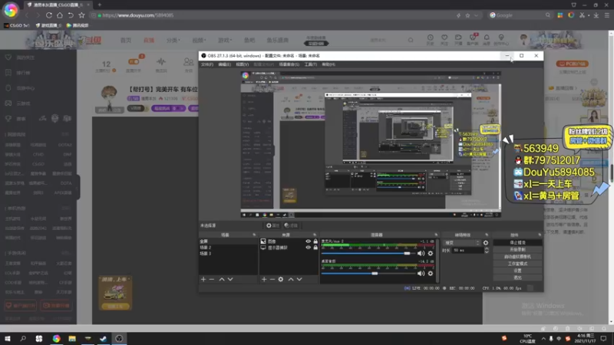Click 停止推流 stop streaming button

tap(517, 242)
